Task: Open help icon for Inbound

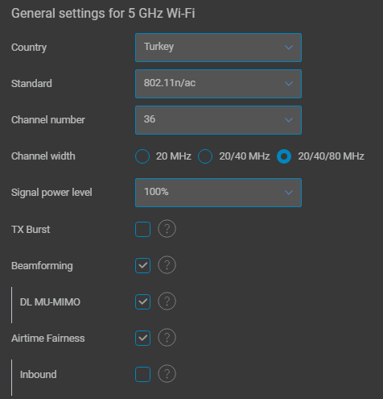Action: (x=167, y=374)
